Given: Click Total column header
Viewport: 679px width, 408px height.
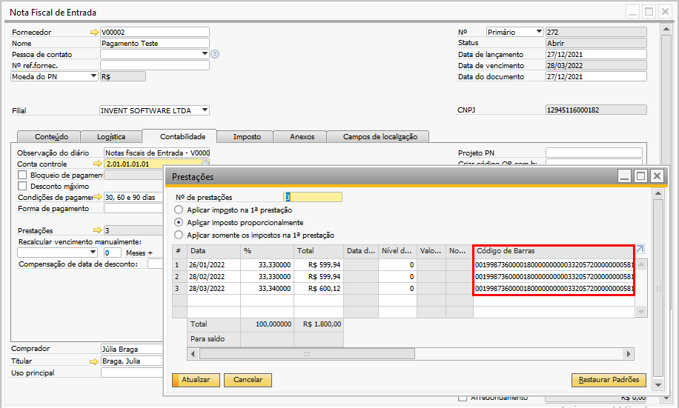Looking at the screenshot, I should pyautogui.click(x=318, y=251).
